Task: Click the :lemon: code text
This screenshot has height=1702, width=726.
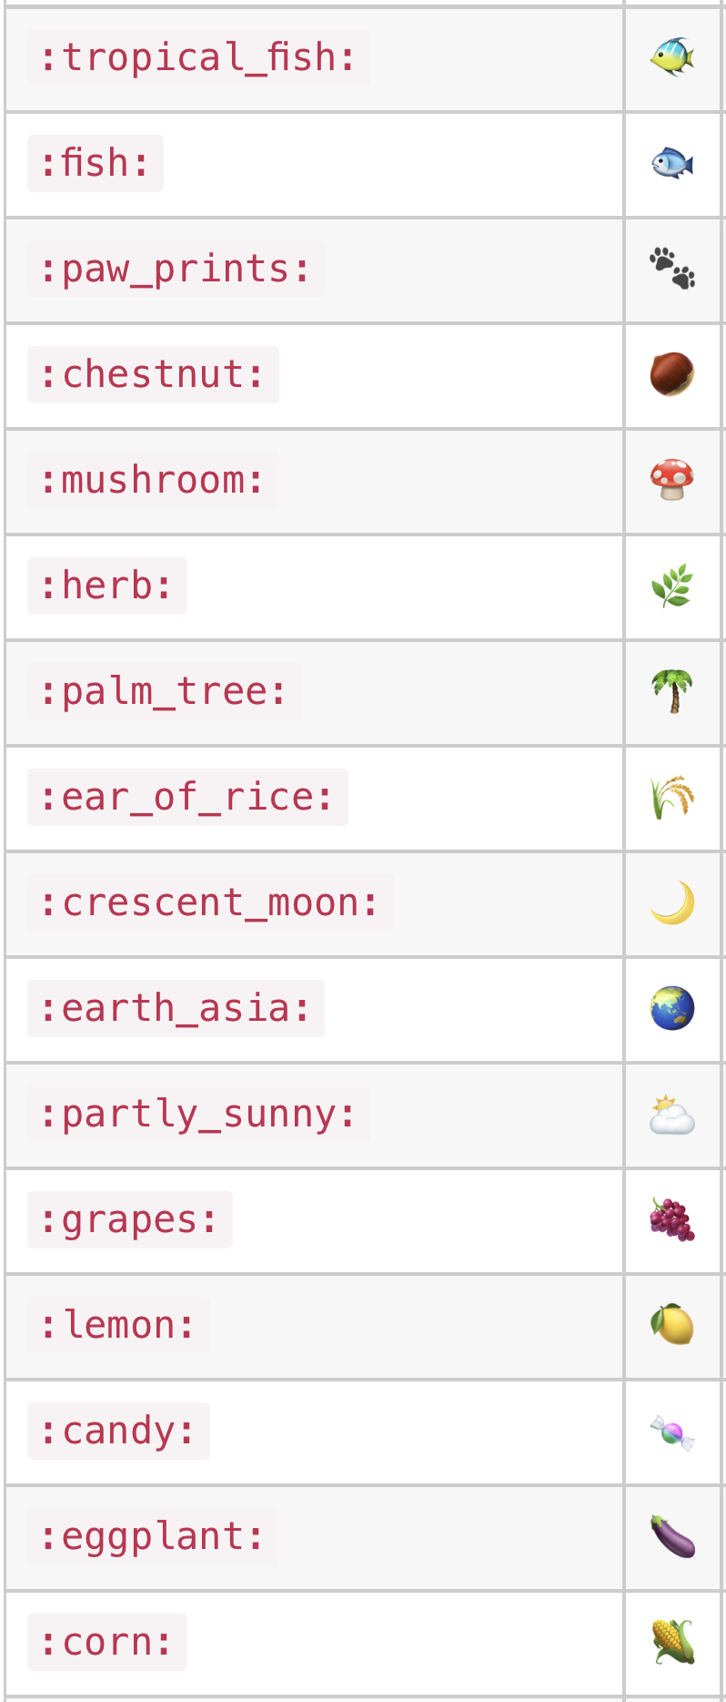Action: pyautogui.click(x=118, y=1325)
